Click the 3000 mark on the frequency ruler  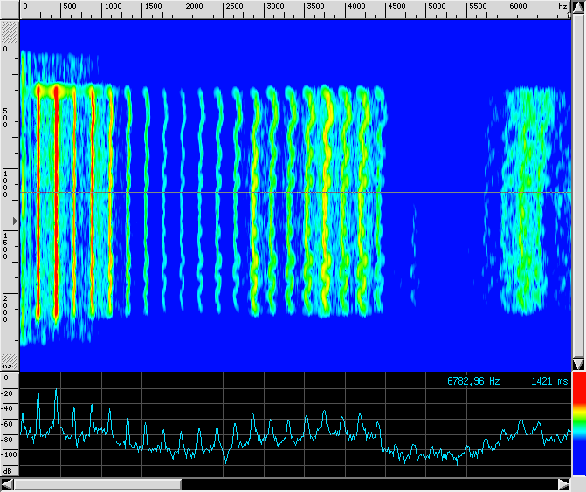(x=274, y=7)
